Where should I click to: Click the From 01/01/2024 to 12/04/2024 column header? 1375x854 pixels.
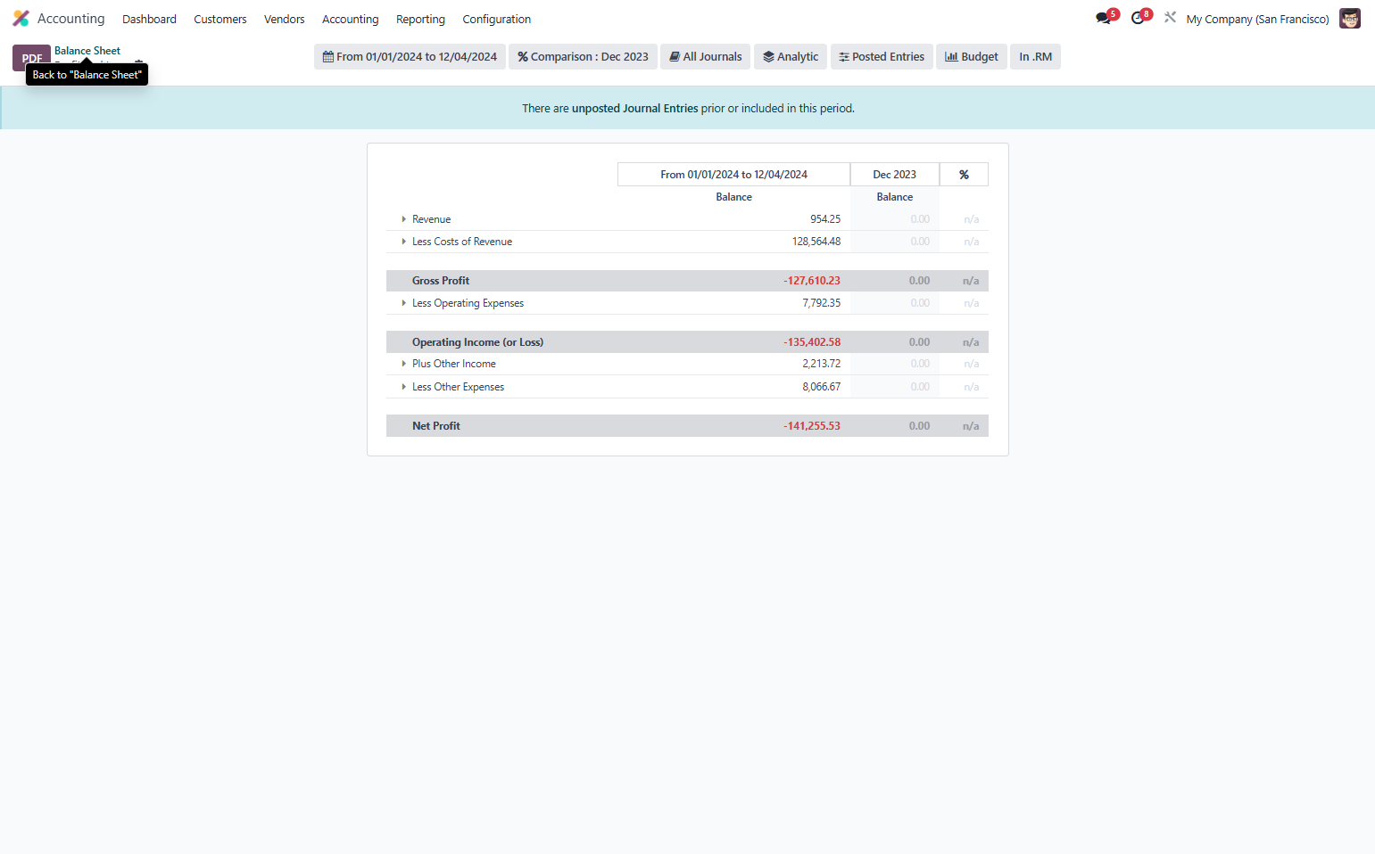[x=733, y=175]
